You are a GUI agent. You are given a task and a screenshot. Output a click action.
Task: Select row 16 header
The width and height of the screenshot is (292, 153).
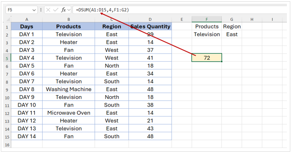[x=7, y=144]
